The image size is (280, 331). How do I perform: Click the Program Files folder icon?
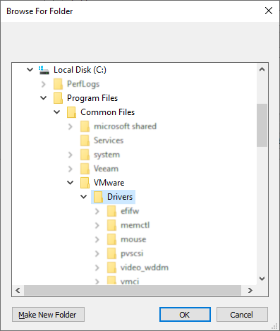point(58,98)
